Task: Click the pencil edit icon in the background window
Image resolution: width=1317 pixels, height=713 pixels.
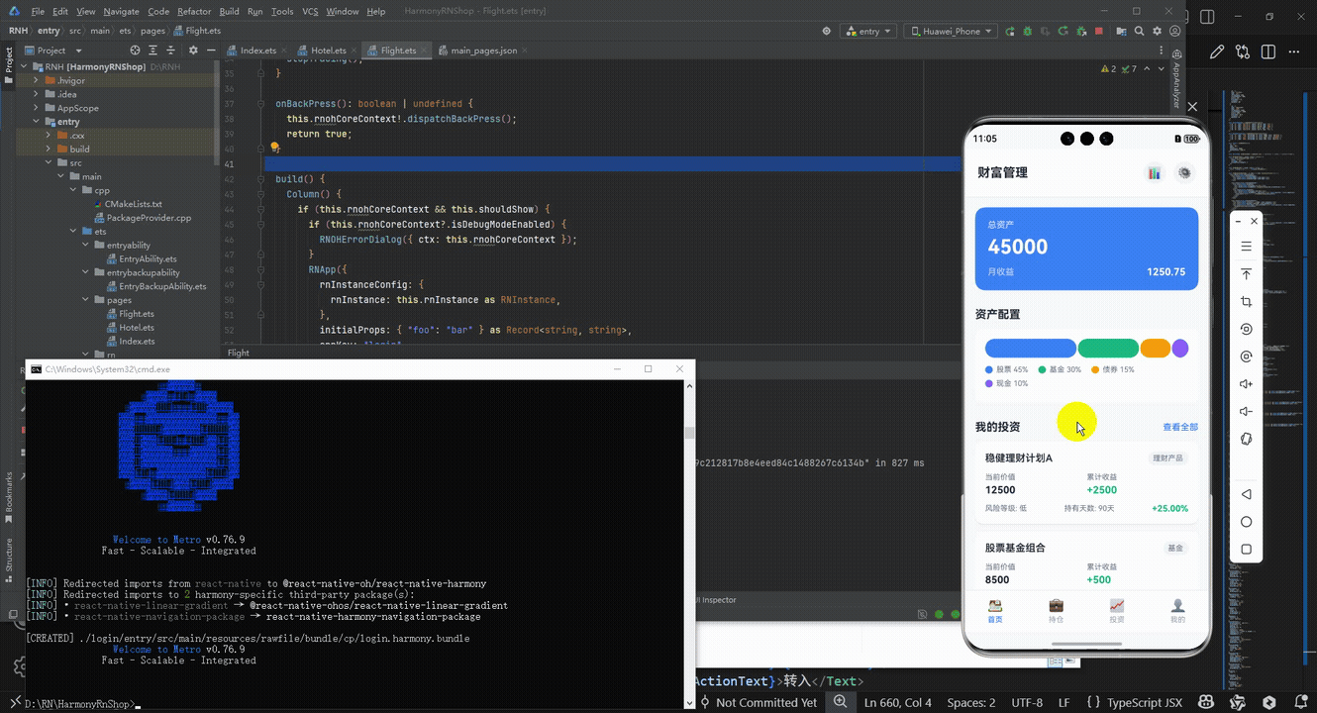Action: click(x=1216, y=52)
